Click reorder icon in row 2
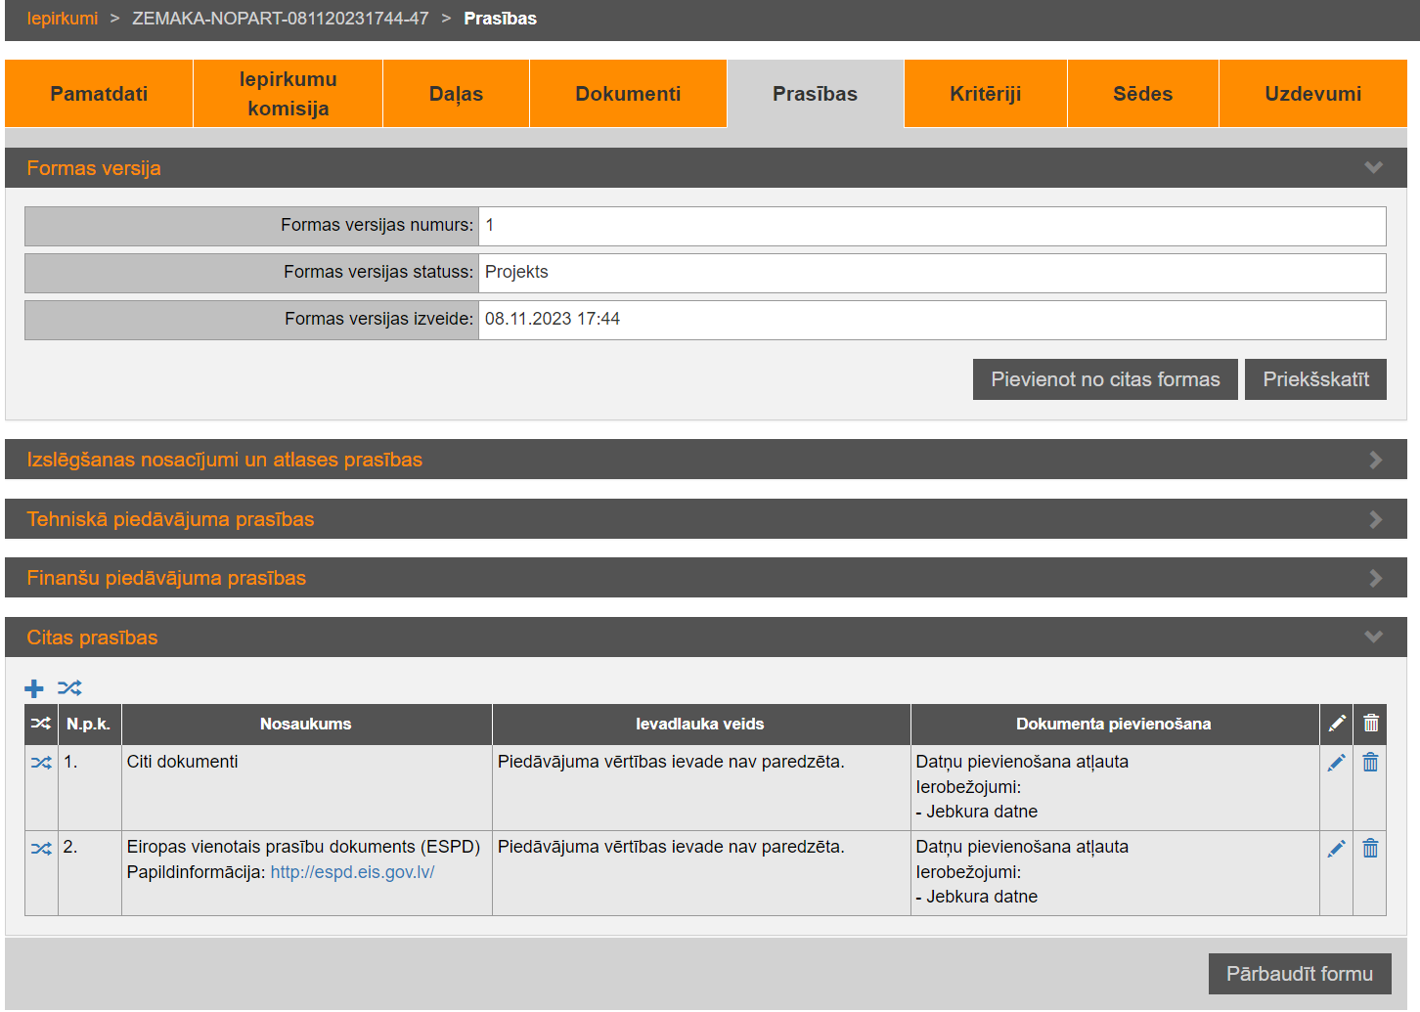Image resolution: width=1420 pixels, height=1012 pixels. (41, 848)
